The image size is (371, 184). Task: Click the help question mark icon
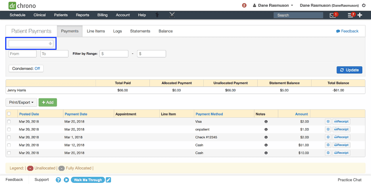coord(58,180)
